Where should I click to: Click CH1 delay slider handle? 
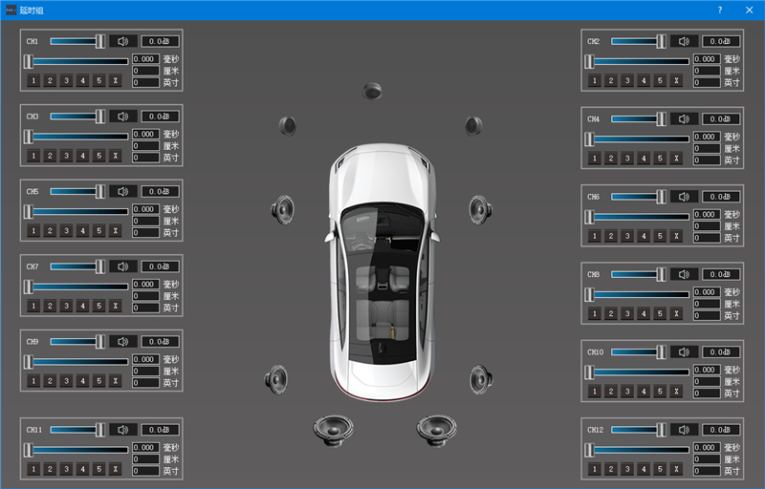(x=29, y=61)
